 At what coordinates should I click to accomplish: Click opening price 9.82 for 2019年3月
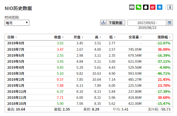tap(80, 74)
